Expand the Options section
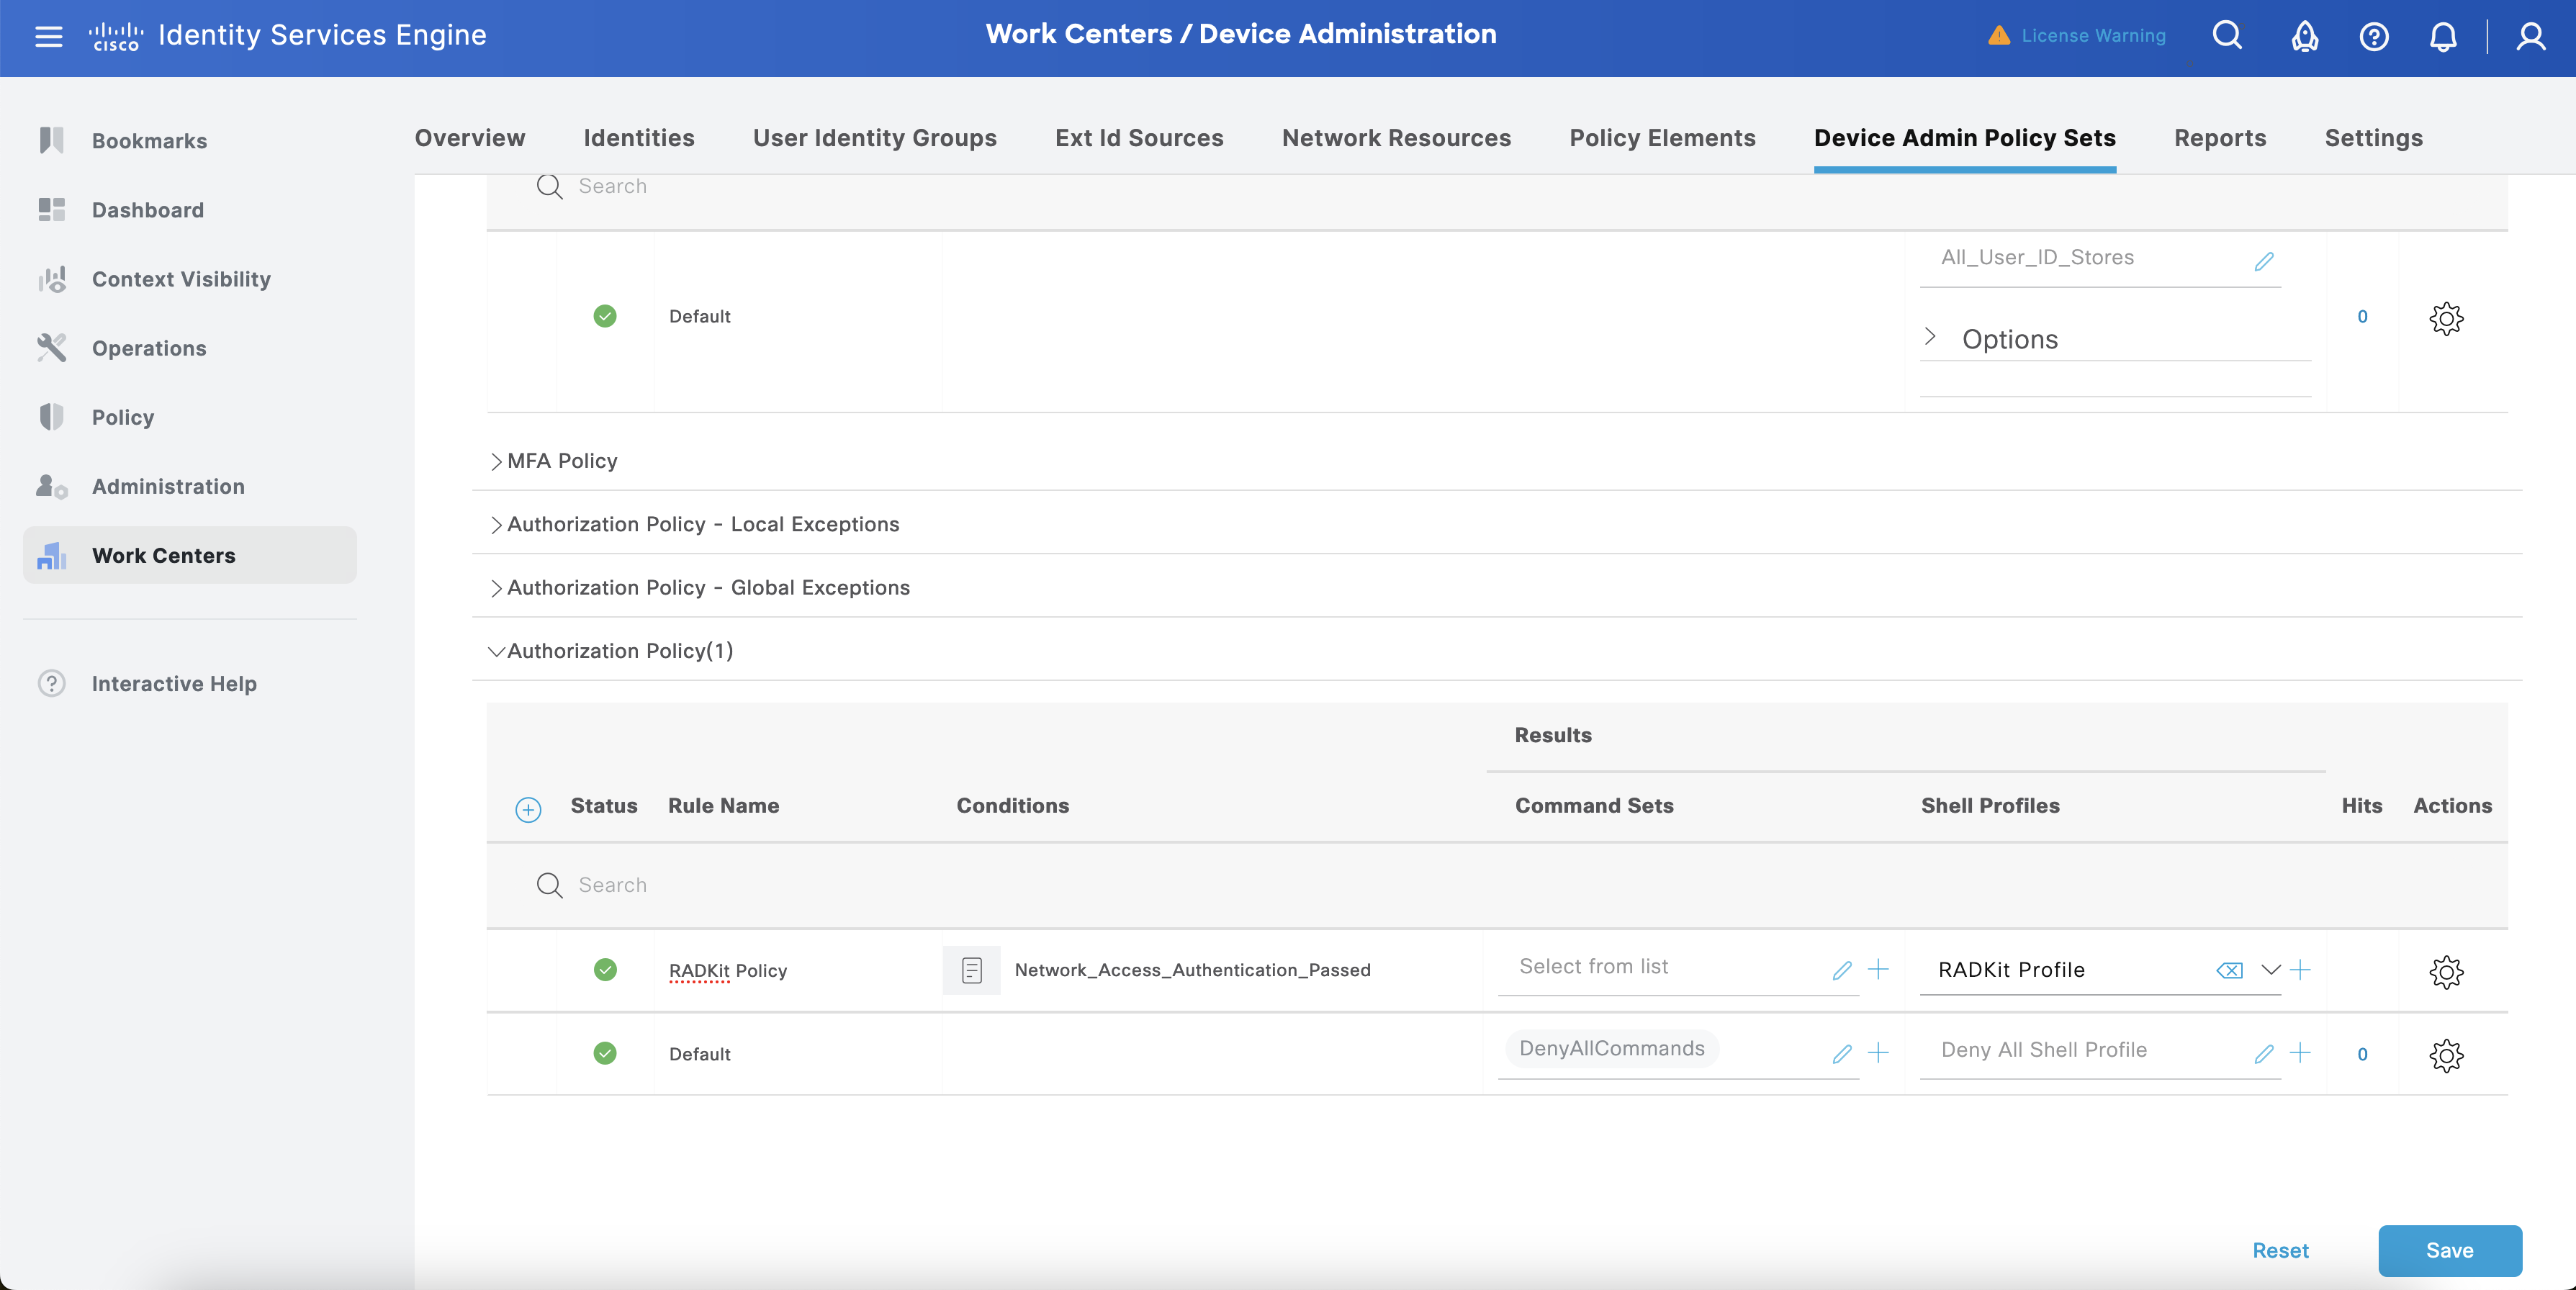The image size is (2576, 1290). click(1991, 339)
